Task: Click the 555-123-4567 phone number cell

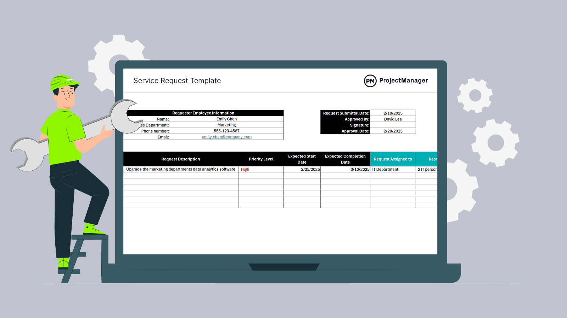Action: [x=226, y=131]
